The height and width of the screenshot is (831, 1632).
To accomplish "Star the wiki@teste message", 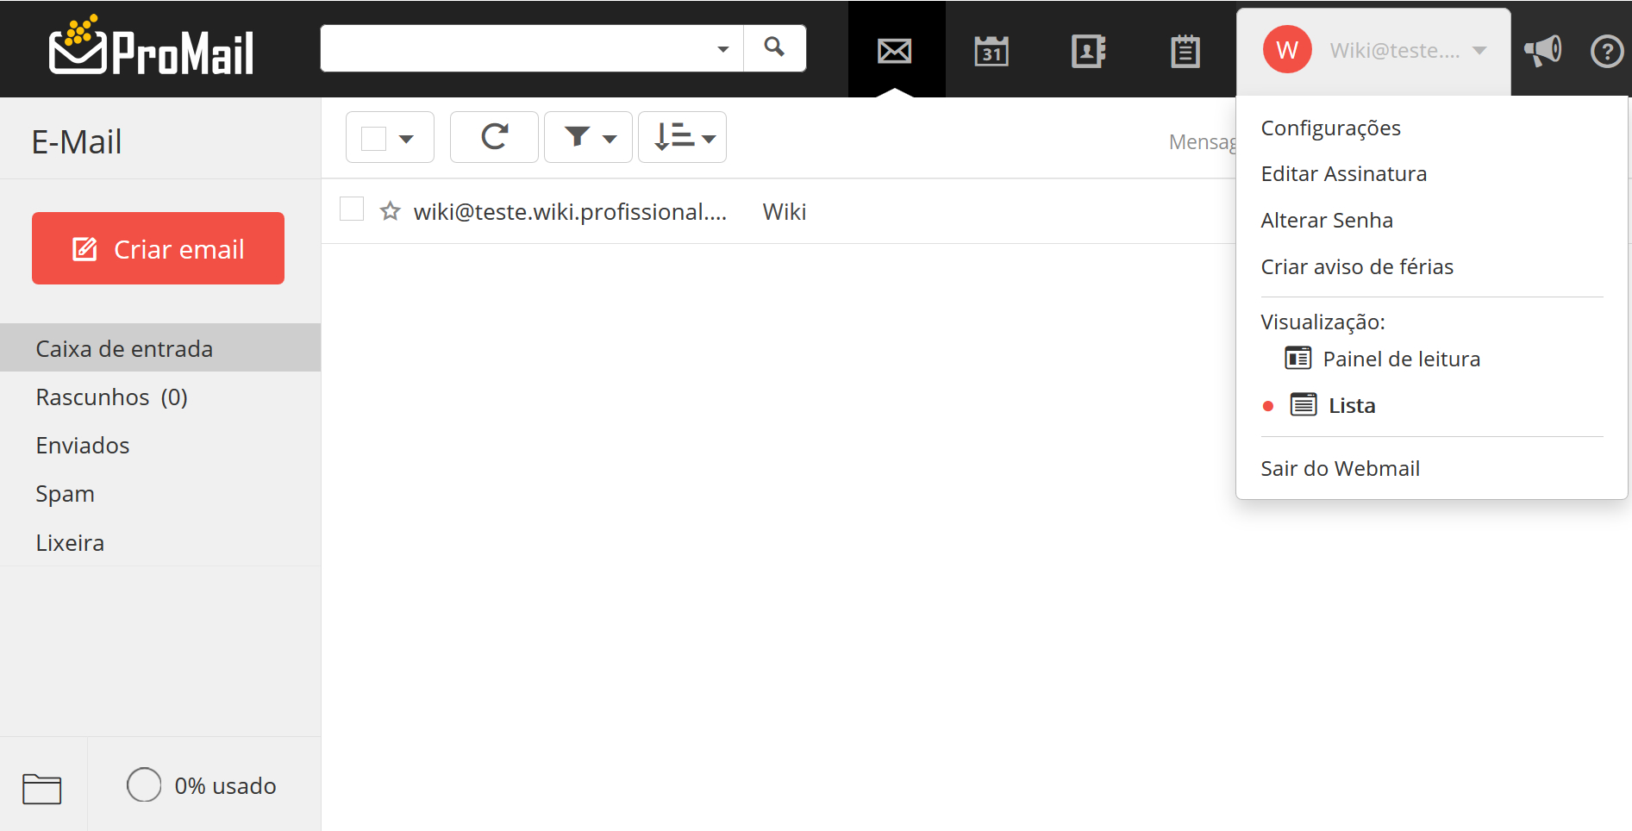I will coord(391,211).
